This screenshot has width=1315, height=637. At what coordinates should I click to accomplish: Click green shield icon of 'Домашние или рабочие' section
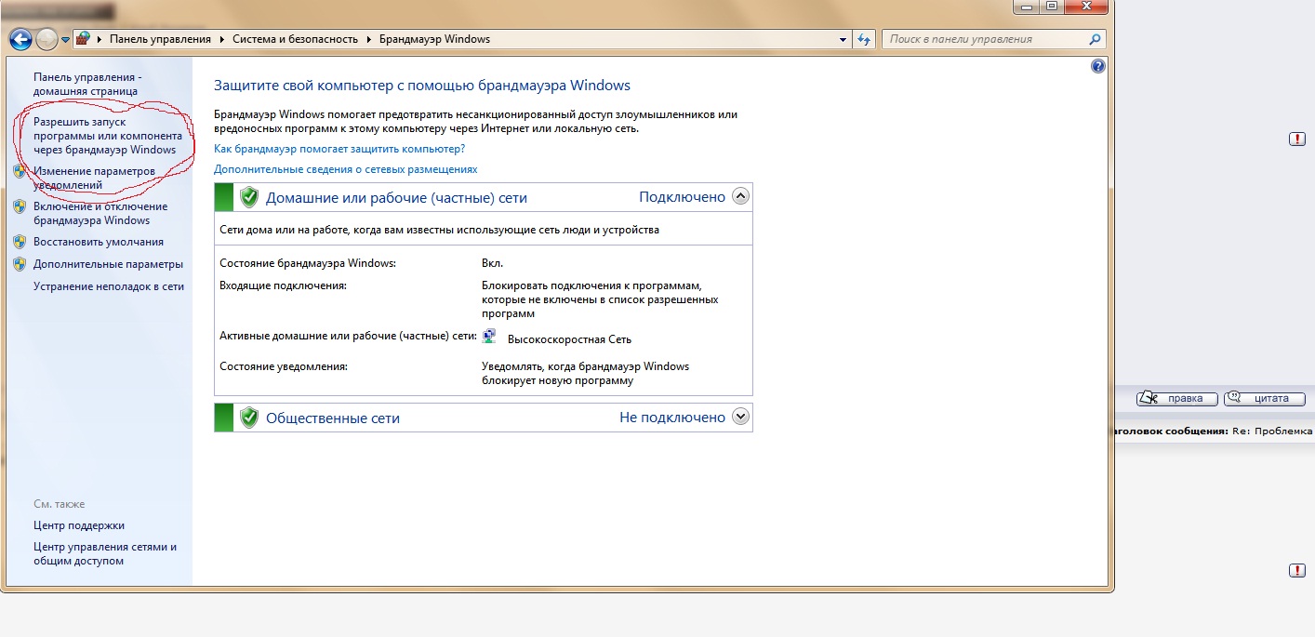(x=248, y=197)
